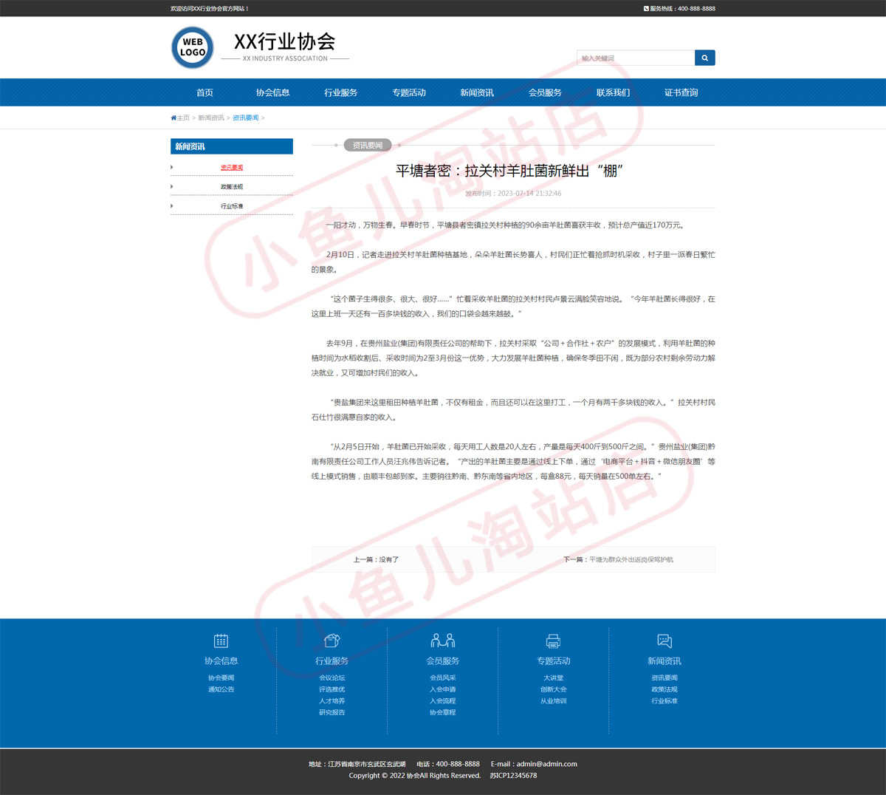The width and height of the screenshot is (886, 795).
Task: Click footer heading 行业服务
Action: pyautogui.click(x=332, y=661)
